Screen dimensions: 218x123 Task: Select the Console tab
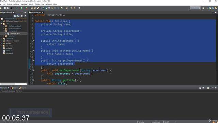click(x=4, y=88)
